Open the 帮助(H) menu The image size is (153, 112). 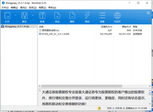pyautogui.click(x=52, y=7)
